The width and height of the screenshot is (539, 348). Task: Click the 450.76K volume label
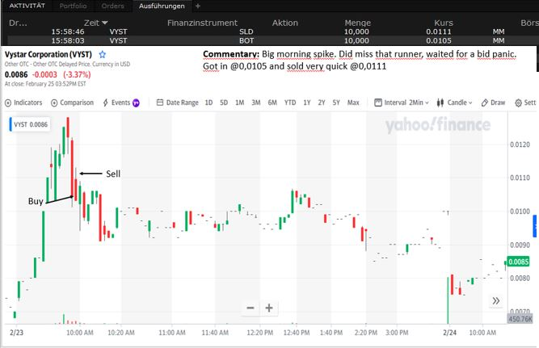[x=520, y=319]
